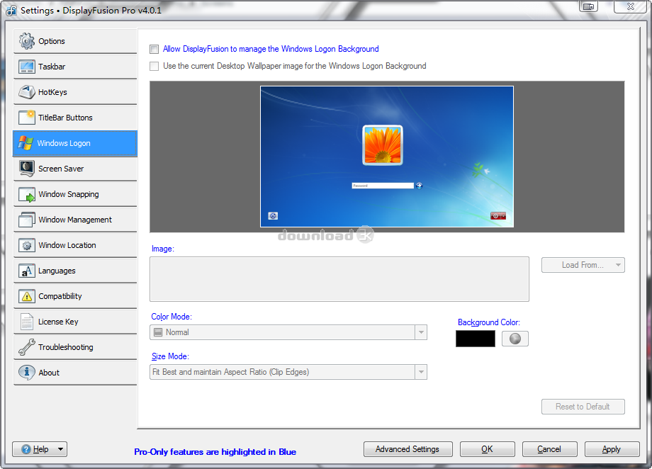
Task: Apply the current settings
Action: 612,449
